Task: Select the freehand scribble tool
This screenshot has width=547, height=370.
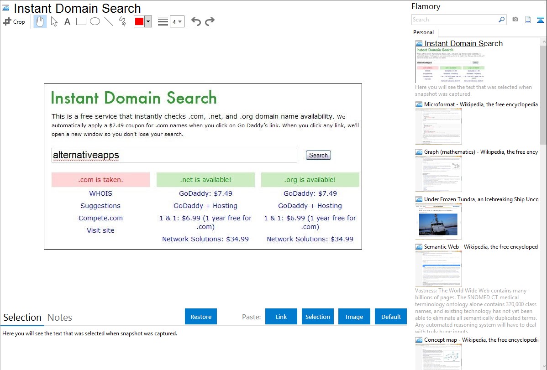Action: 122,21
